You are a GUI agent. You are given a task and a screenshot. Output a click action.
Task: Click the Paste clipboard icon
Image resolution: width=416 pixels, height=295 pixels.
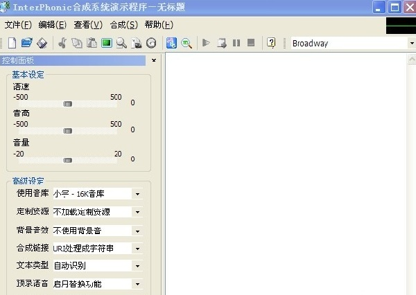click(91, 43)
